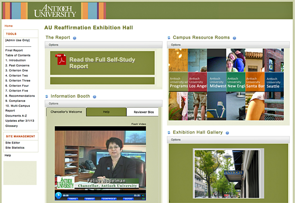The width and height of the screenshot is (295, 203).
Task: Open Read the Full Self-Study Report link
Action: 102,63
